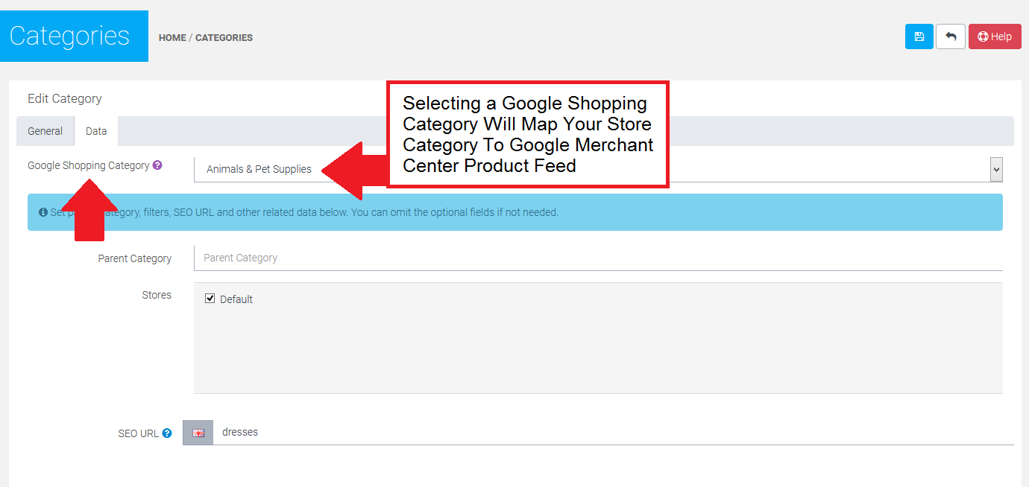The height and width of the screenshot is (487, 1029).
Task: Focus the SEO URL field containing dresses
Action: point(597,432)
